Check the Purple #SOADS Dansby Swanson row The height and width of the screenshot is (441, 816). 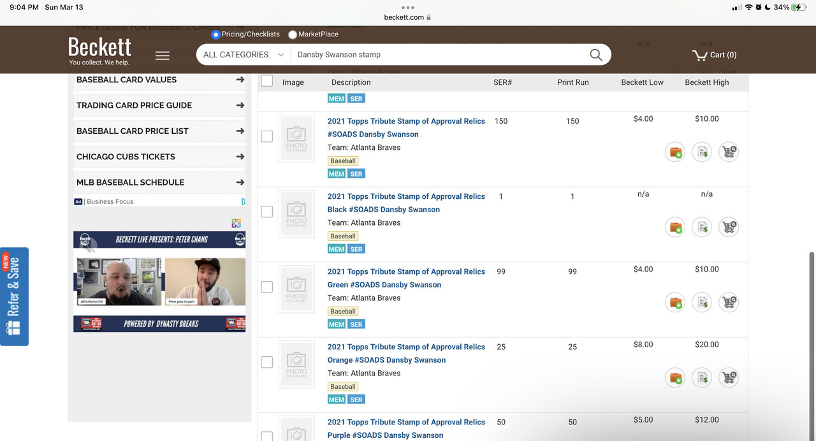(267, 436)
